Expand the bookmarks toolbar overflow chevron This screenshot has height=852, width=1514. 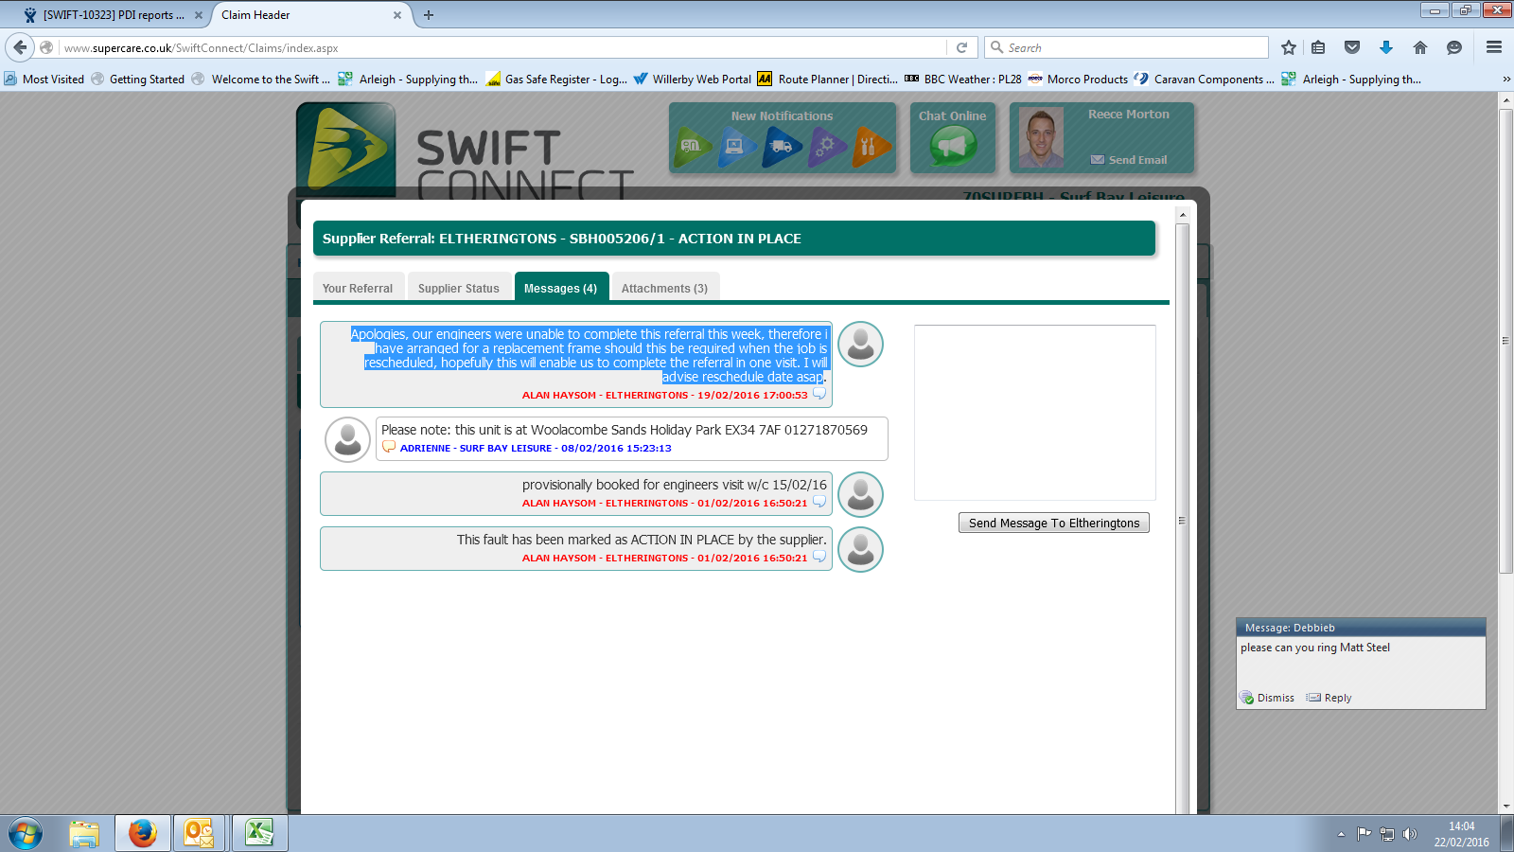pos(1506,80)
